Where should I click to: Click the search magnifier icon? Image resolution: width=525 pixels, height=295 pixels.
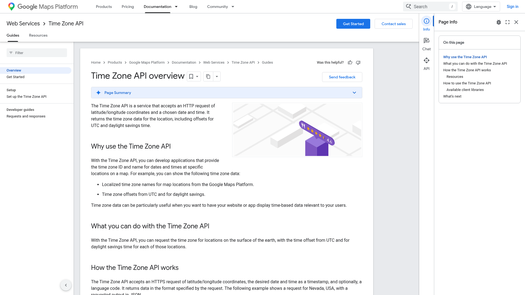click(x=408, y=7)
